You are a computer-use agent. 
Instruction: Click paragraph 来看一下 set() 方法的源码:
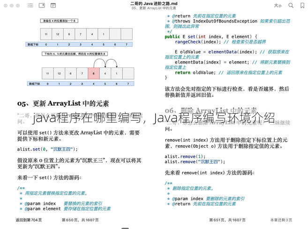click(49, 178)
